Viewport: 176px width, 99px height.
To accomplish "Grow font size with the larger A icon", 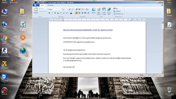I will coord(70,9).
